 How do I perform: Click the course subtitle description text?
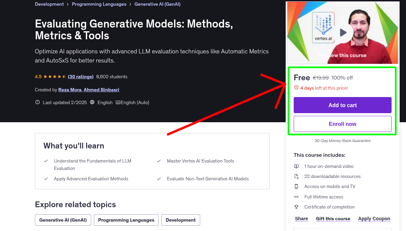[x=152, y=56]
